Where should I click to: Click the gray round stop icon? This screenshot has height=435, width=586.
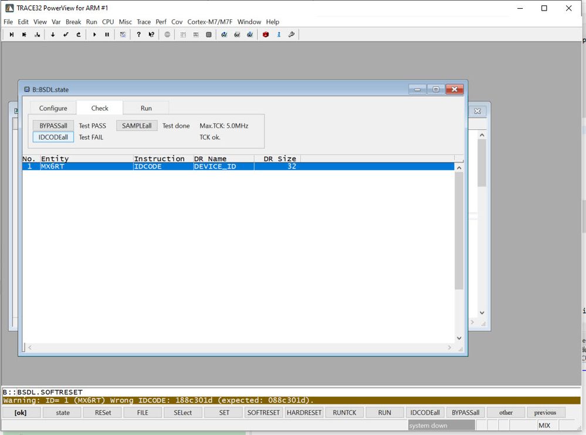tap(167, 35)
